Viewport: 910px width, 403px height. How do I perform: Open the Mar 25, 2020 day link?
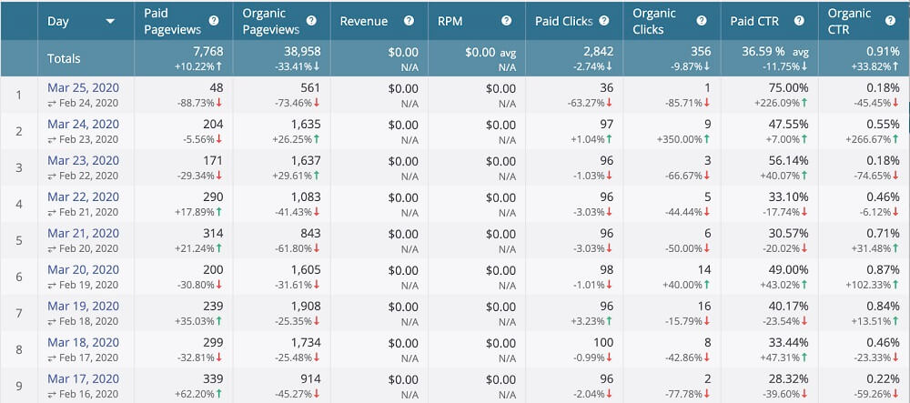(83, 87)
